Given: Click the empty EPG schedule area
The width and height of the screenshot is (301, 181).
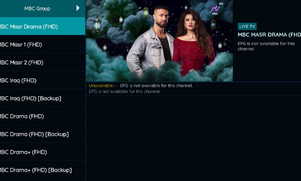Looking at the screenshot, I should [x=193, y=138].
